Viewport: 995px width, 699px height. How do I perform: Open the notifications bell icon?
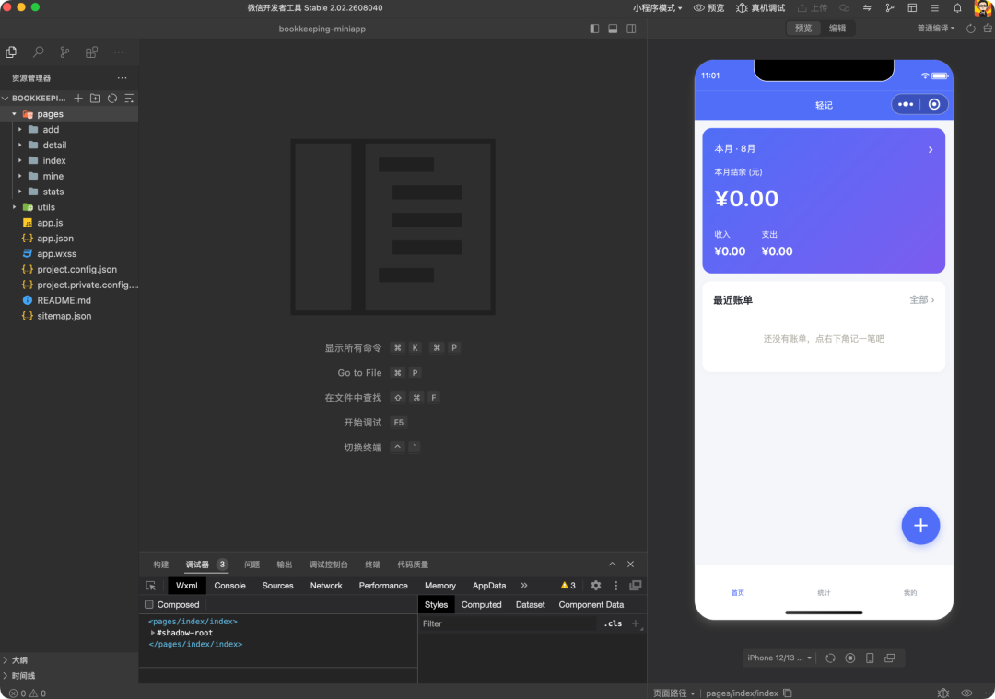[957, 8]
